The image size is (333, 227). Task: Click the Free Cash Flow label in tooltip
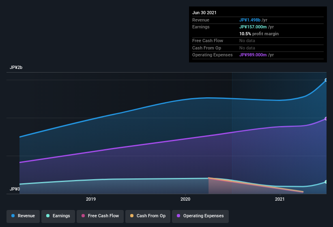click(x=208, y=41)
